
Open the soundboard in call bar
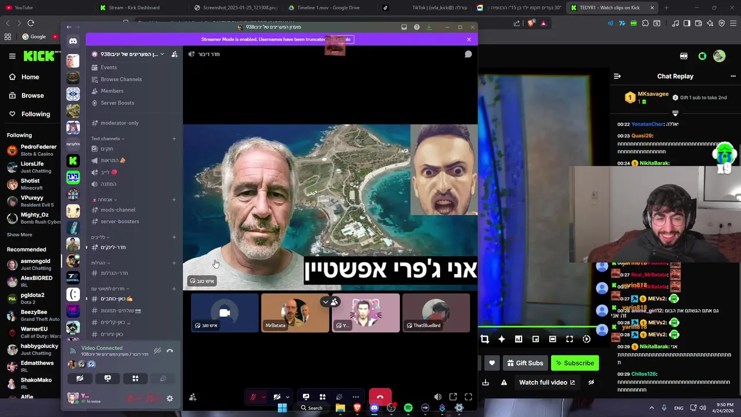coord(339,397)
